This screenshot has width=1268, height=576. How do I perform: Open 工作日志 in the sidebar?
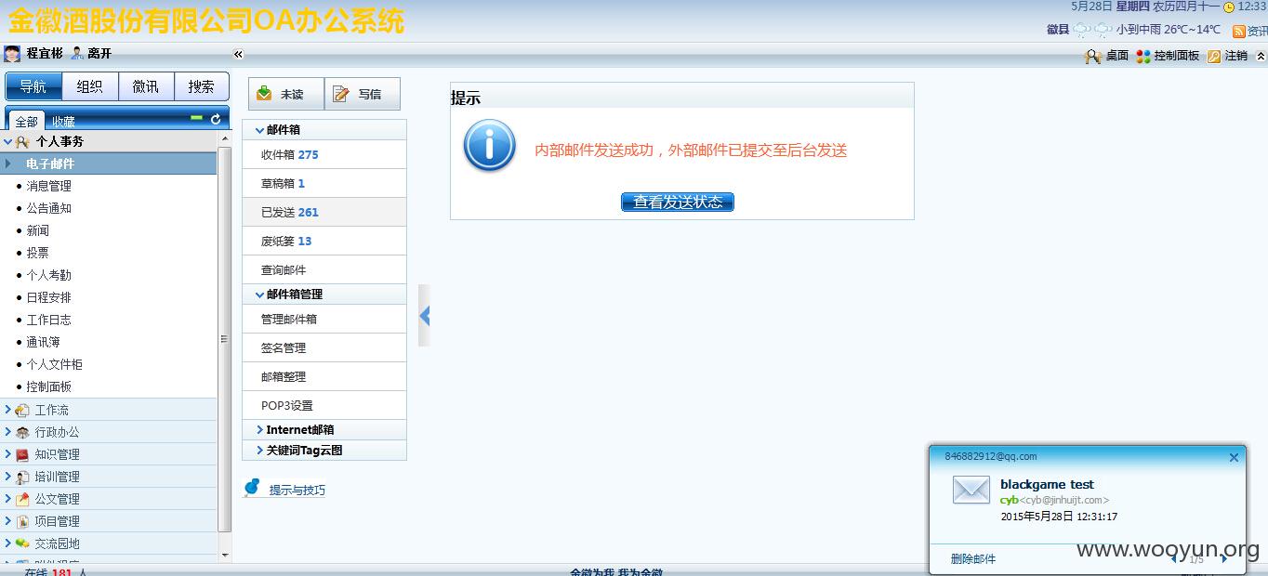[48, 320]
